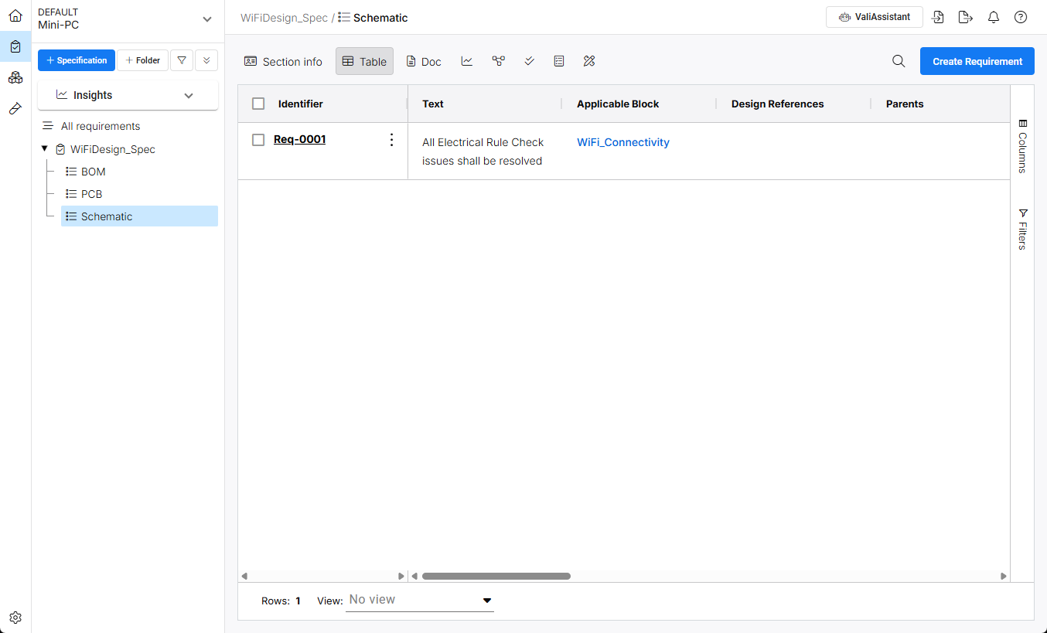This screenshot has height=633, width=1047.
Task: Open the pencil-ruler design tools icon
Action: coord(589,61)
